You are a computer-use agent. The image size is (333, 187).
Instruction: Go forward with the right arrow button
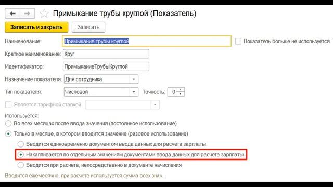click(x=27, y=14)
